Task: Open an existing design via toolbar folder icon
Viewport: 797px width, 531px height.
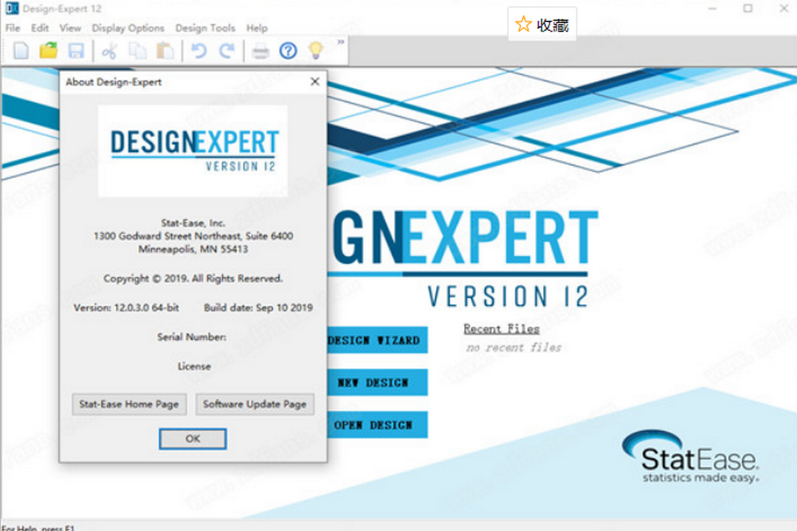Action: (49, 51)
